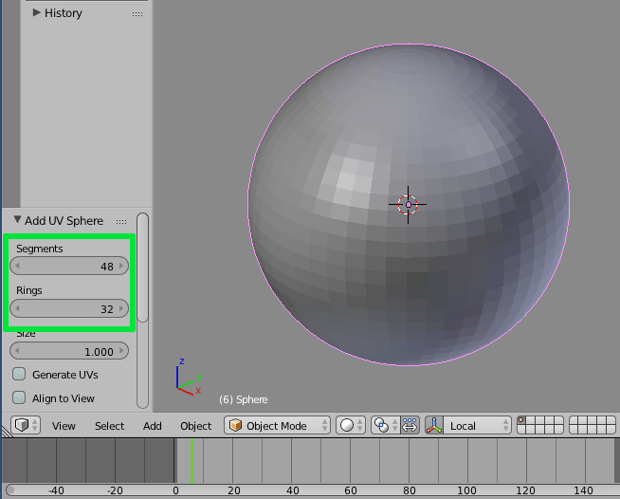Collapse the Add UV Sphere panel
Viewport: 620px width, 499px height.
pyautogui.click(x=17, y=220)
